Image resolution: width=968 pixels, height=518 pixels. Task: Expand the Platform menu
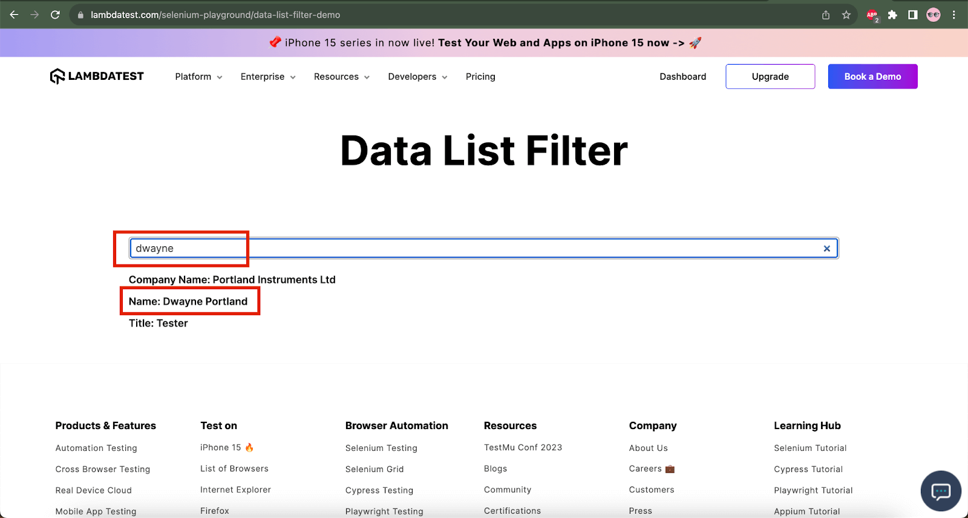coord(198,77)
